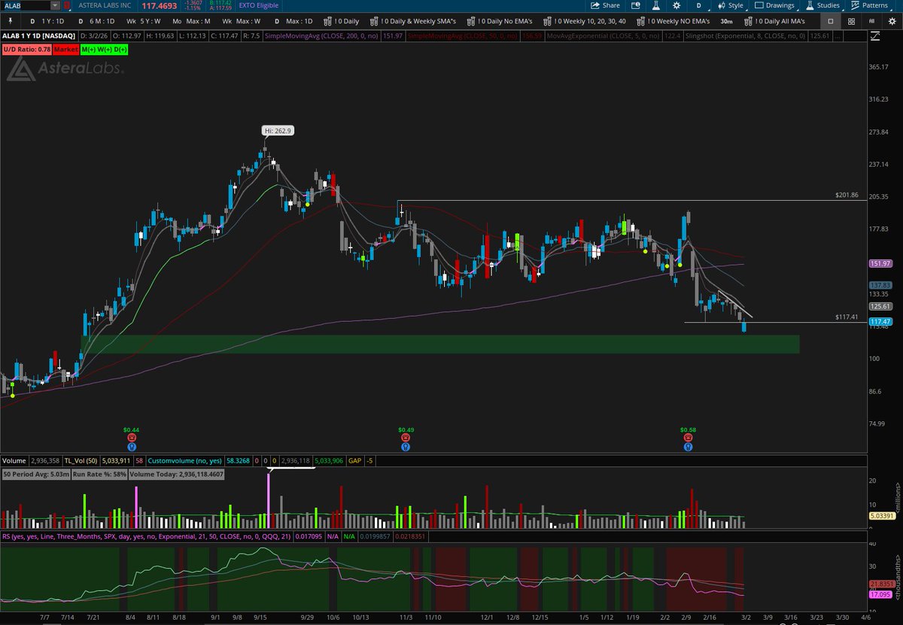The width and height of the screenshot is (903, 625).
Task: Click the $117.41 price level label
Action: [847, 317]
